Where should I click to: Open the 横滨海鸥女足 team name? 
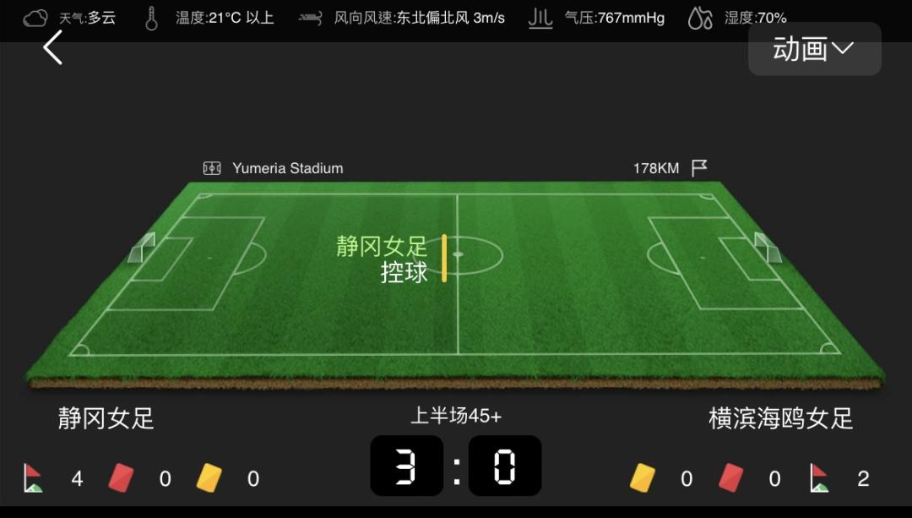tap(780, 418)
